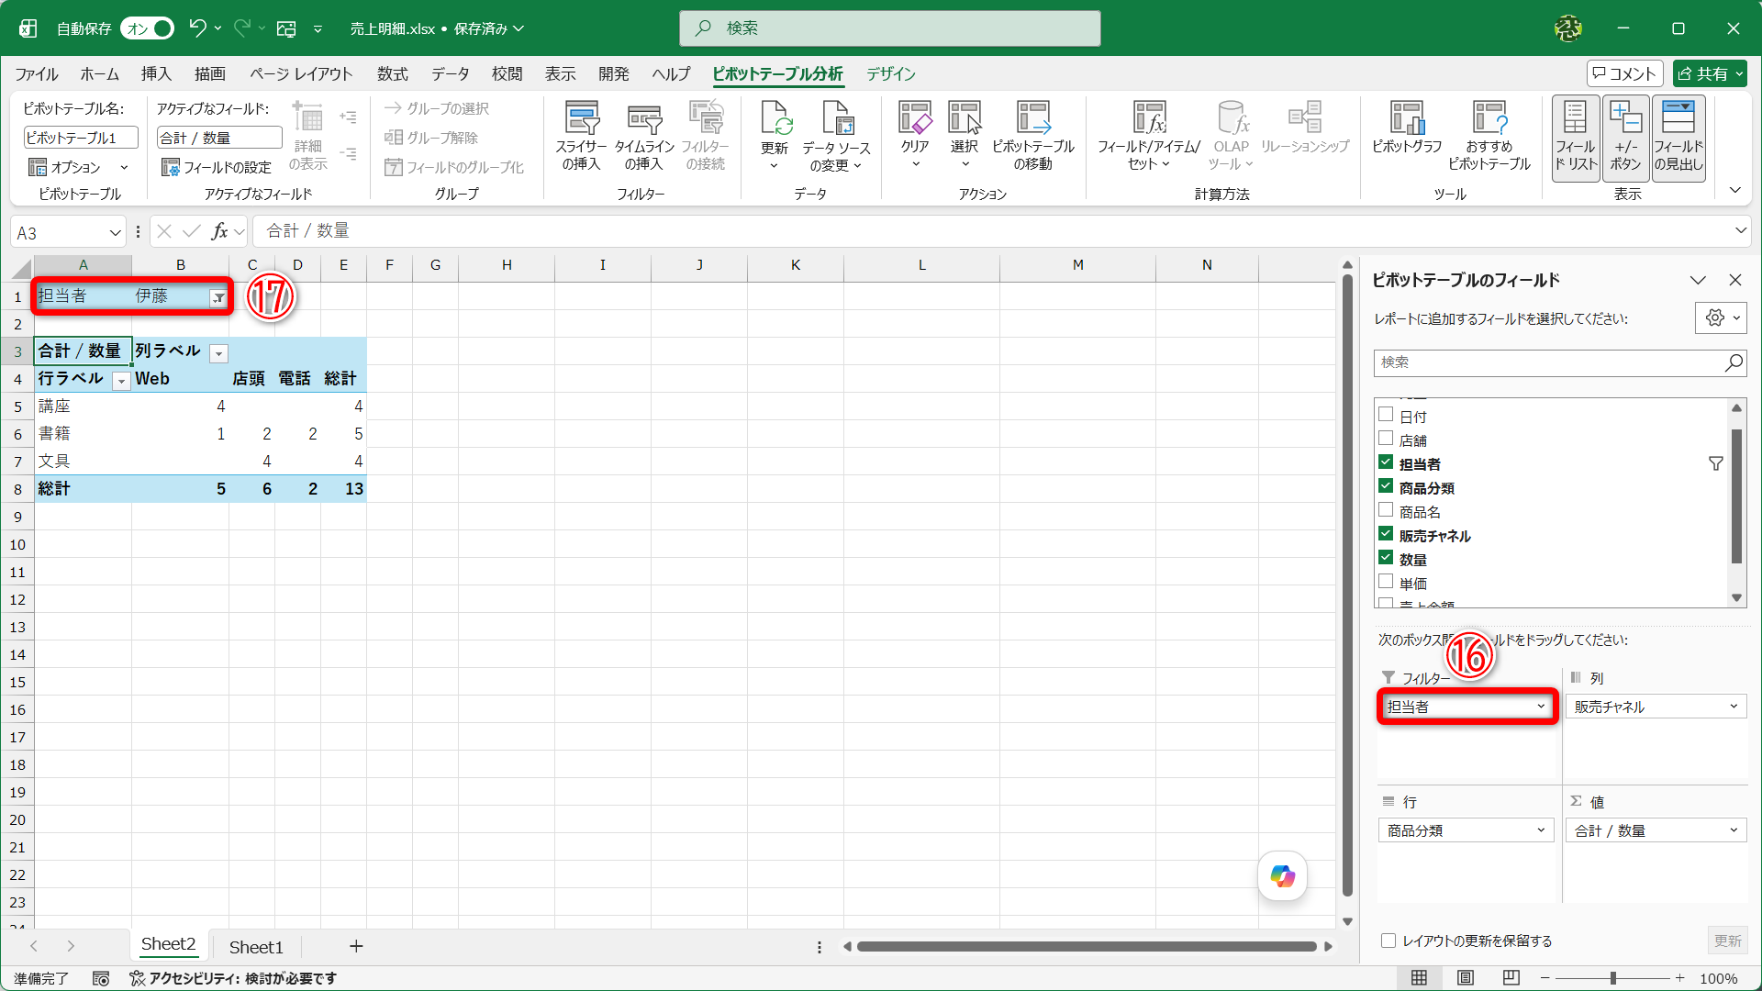1762x991 pixels.
Task: Open 販売チャネル dropdown in 列 area
Action: pos(1734,707)
